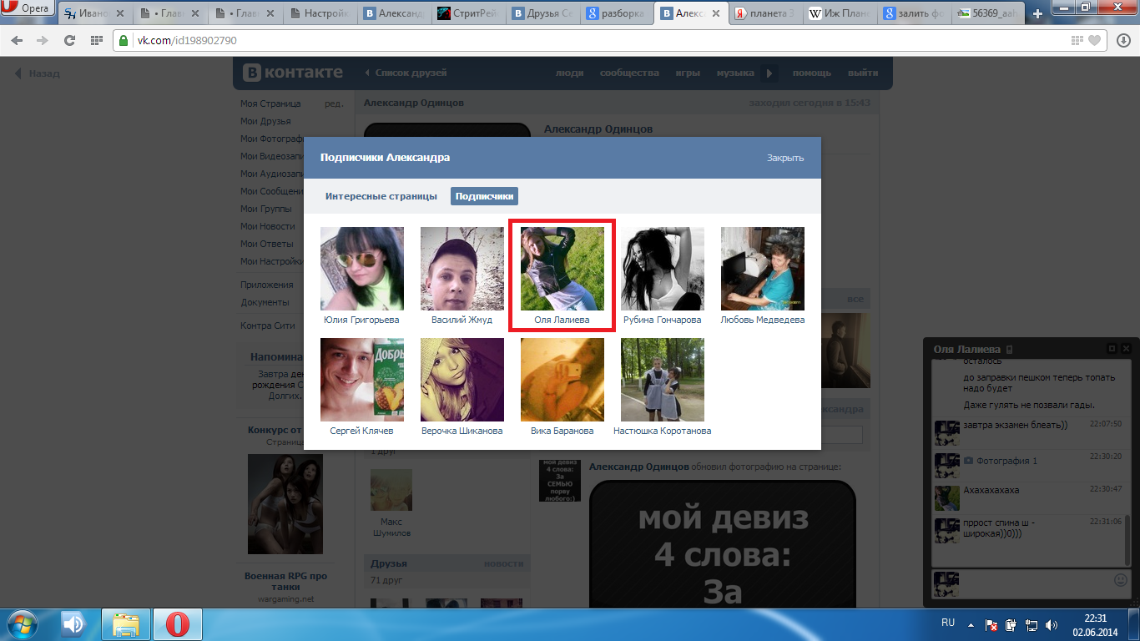Open Рубина Гончарова's black-and-white avatar
Image resolution: width=1140 pixels, height=641 pixels.
(663, 269)
